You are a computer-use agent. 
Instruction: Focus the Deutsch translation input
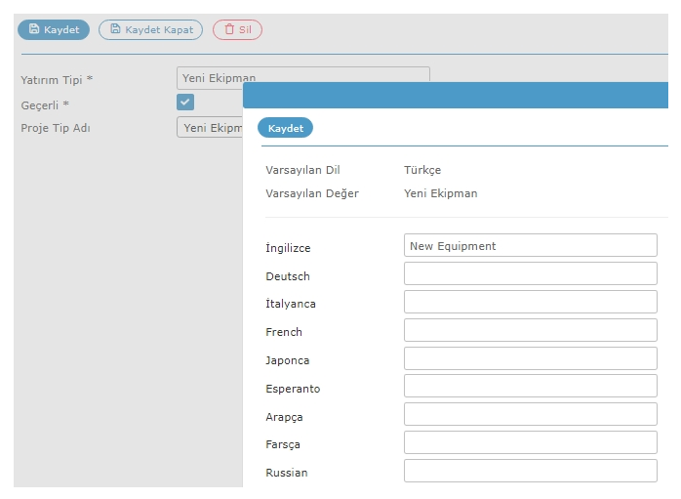pos(531,273)
